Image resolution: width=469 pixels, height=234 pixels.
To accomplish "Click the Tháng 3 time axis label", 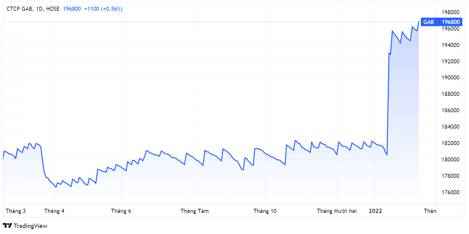I will [16, 211].
